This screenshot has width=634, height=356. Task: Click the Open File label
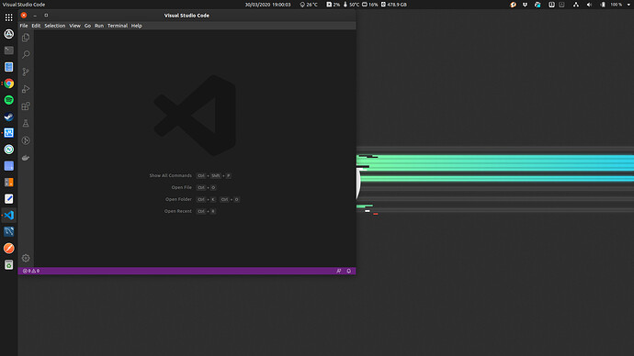[182, 187]
